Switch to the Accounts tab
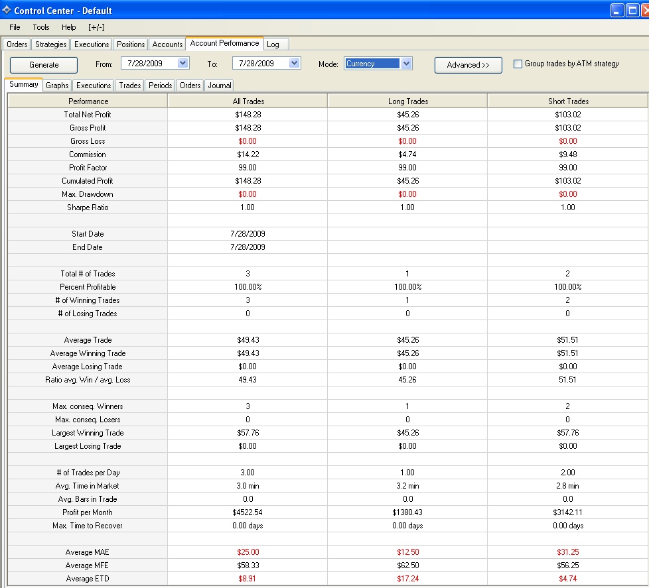 167,44
